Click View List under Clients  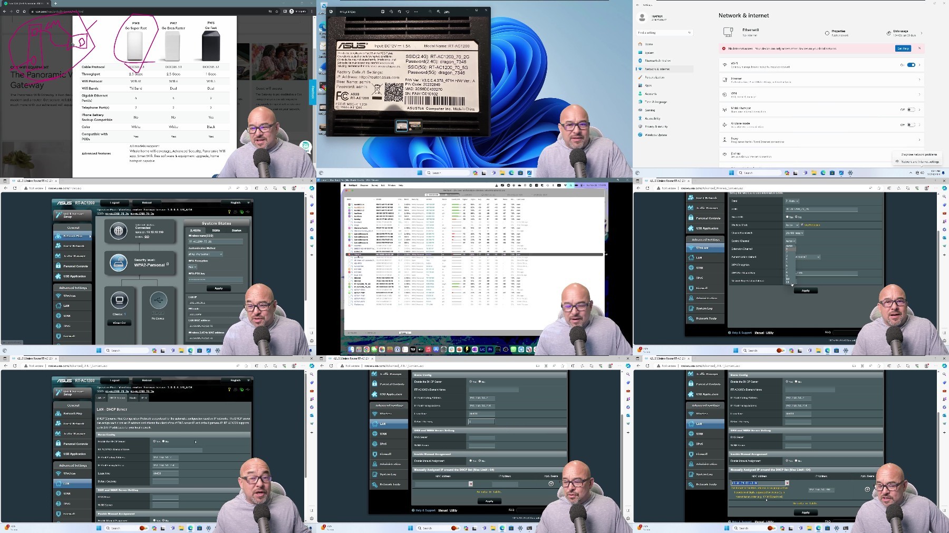119,323
